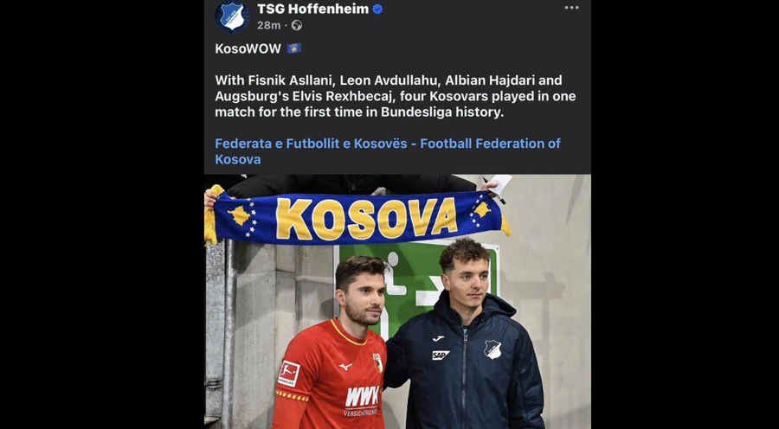Open the Football Federation of Kosova link
779x429 pixels.
click(x=388, y=151)
